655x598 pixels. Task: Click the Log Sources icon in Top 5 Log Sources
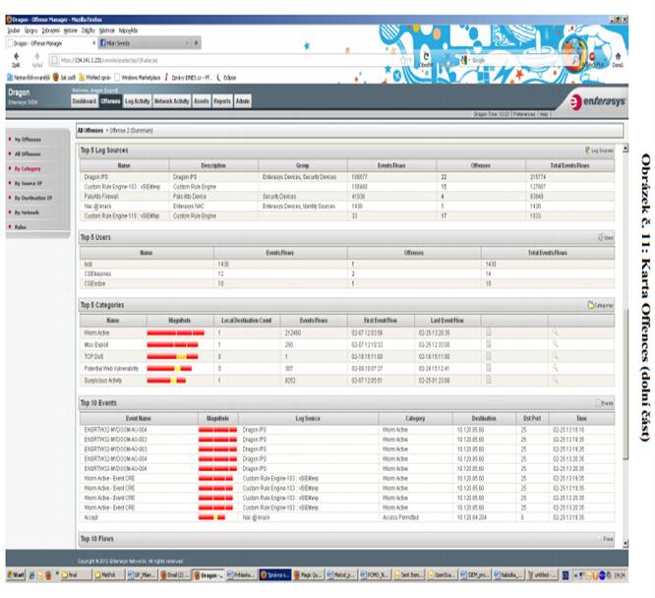pyautogui.click(x=587, y=150)
